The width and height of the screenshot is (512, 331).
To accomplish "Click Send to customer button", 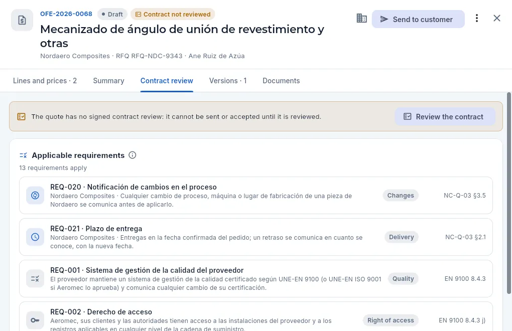I will coord(418,19).
